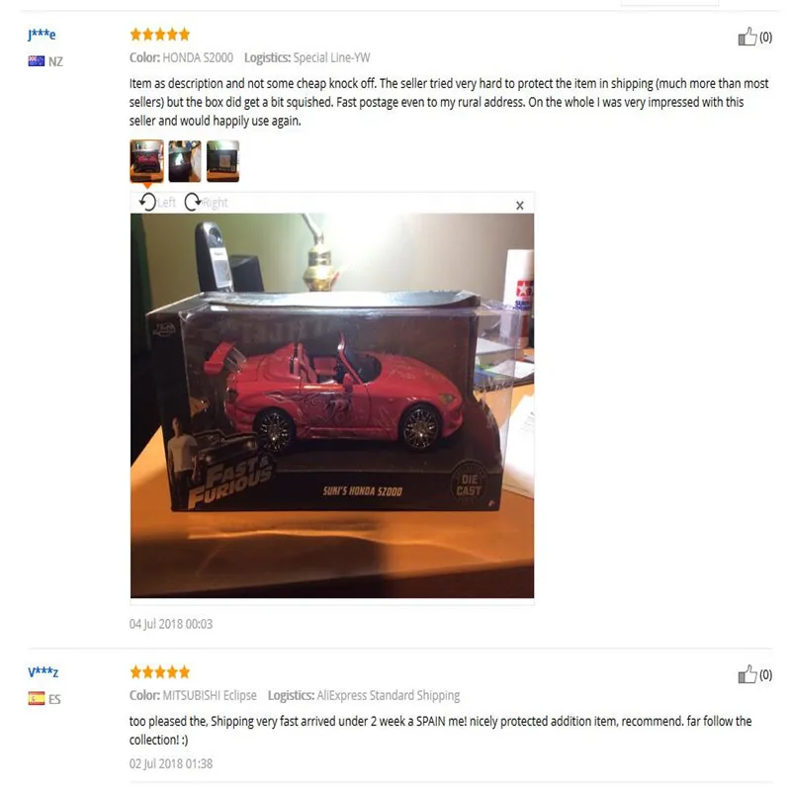The image size is (791, 791).
Task: Open second review photo thumbnail
Action: pyautogui.click(x=185, y=161)
